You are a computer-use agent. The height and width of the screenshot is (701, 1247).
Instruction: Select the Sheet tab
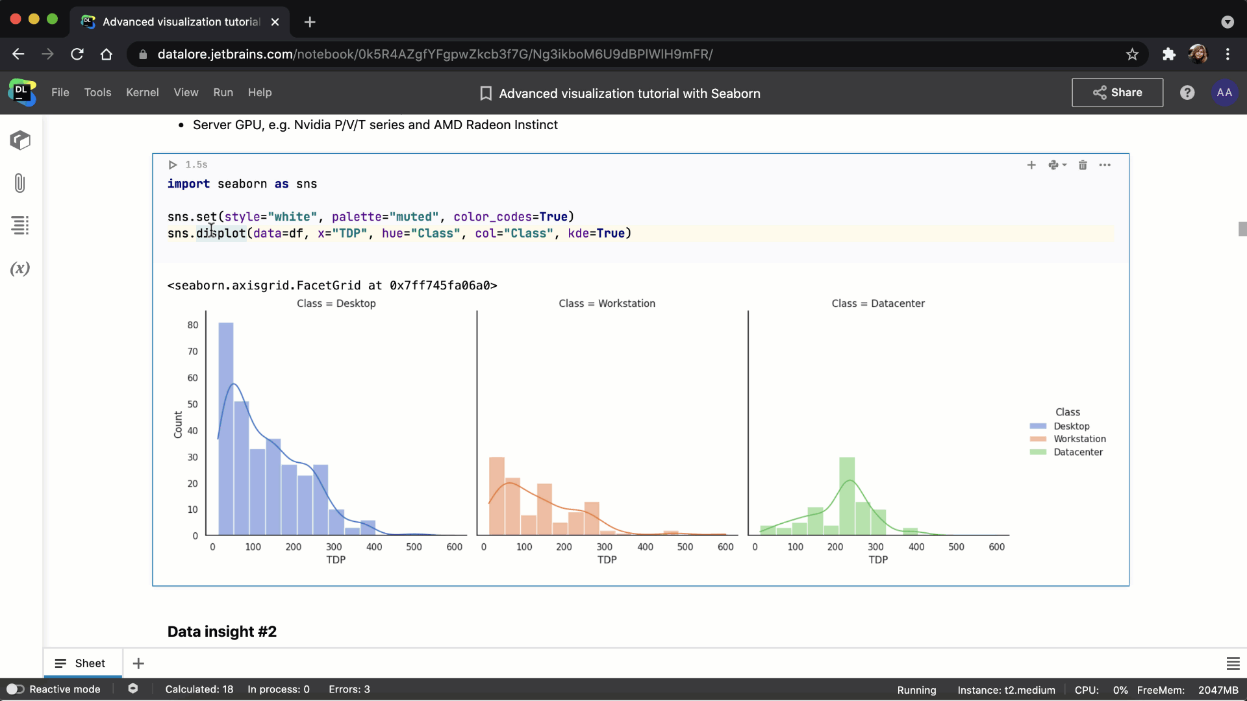82,663
